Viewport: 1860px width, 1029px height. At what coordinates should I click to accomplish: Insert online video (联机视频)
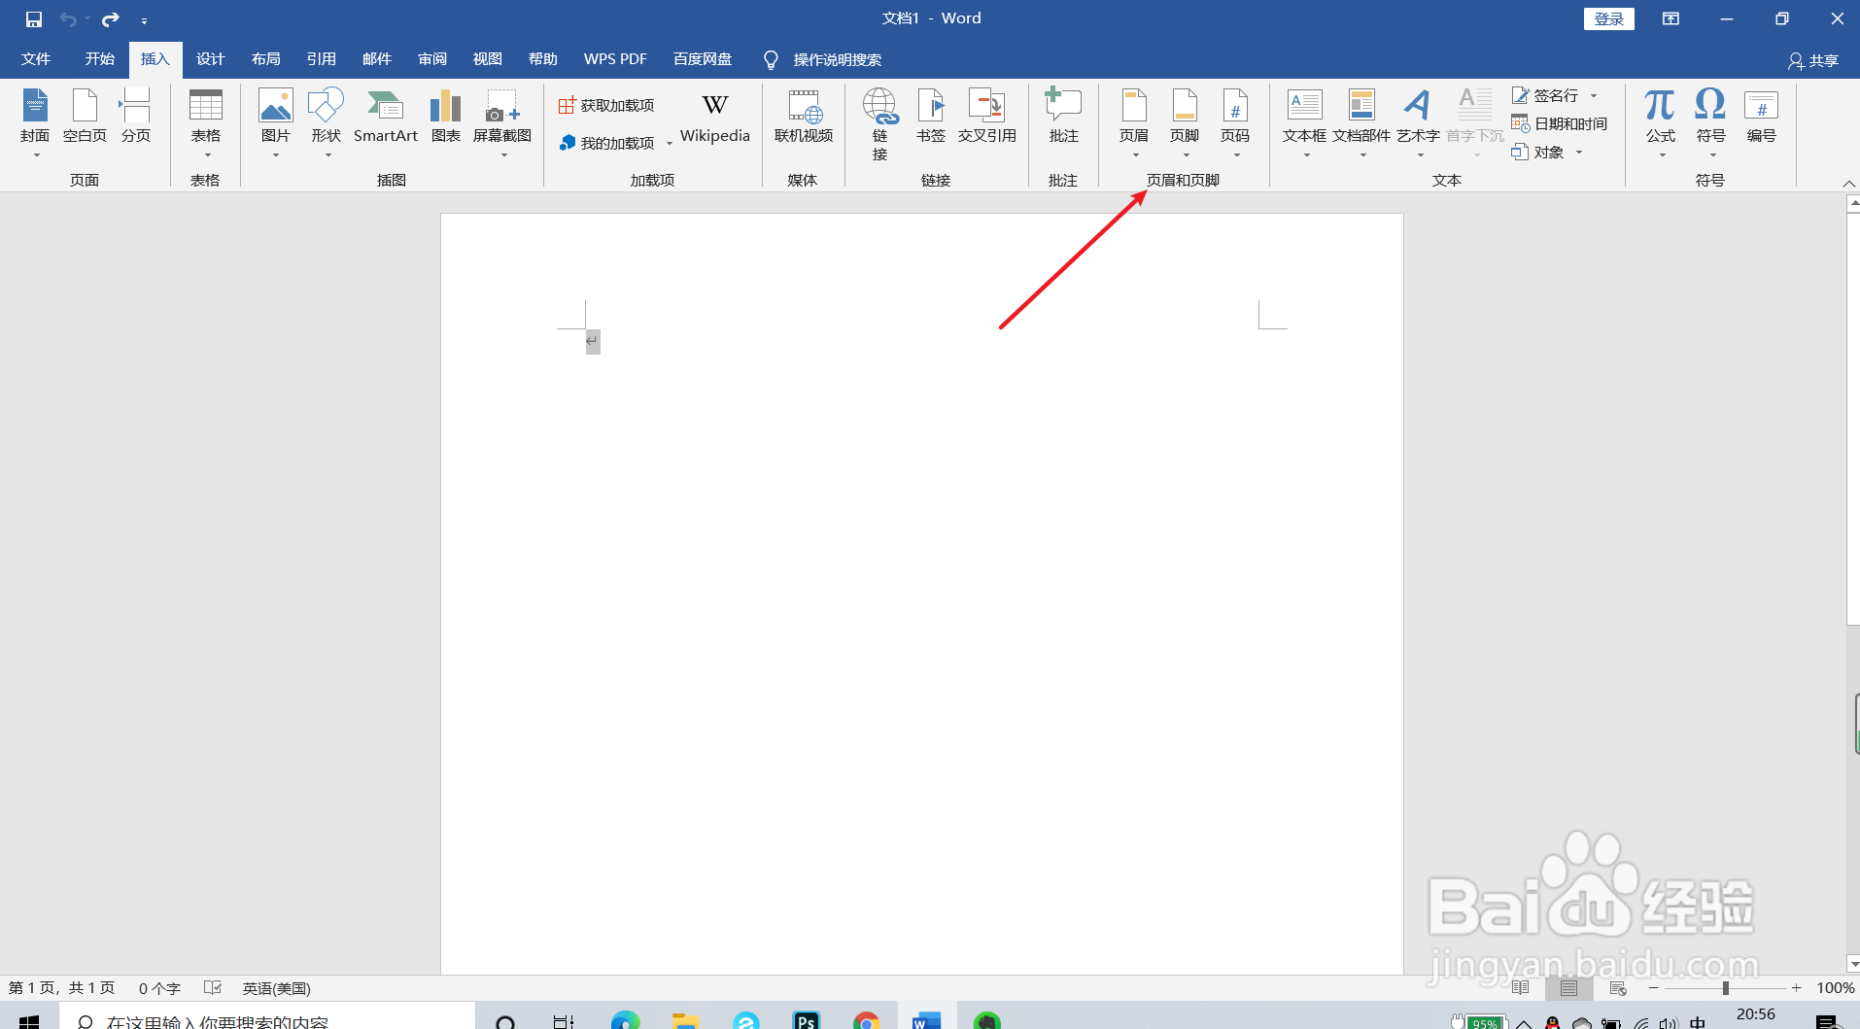[x=804, y=117]
